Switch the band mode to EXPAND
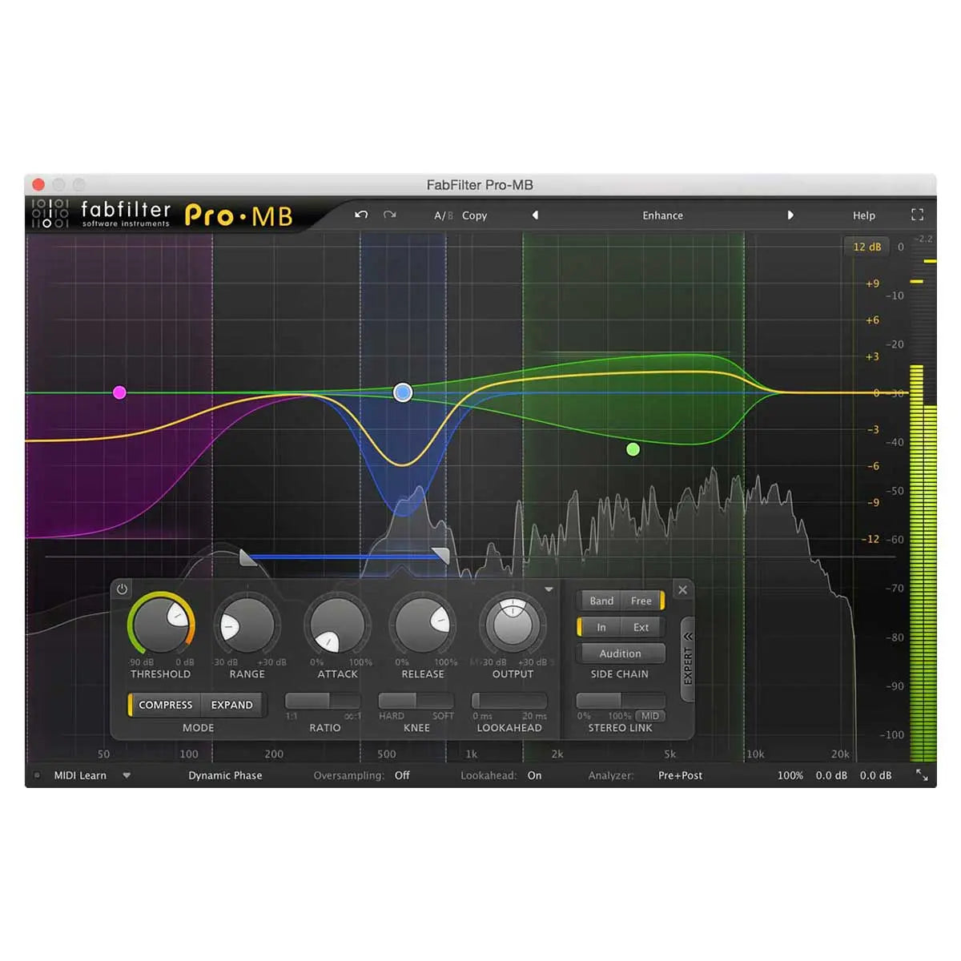 point(231,705)
